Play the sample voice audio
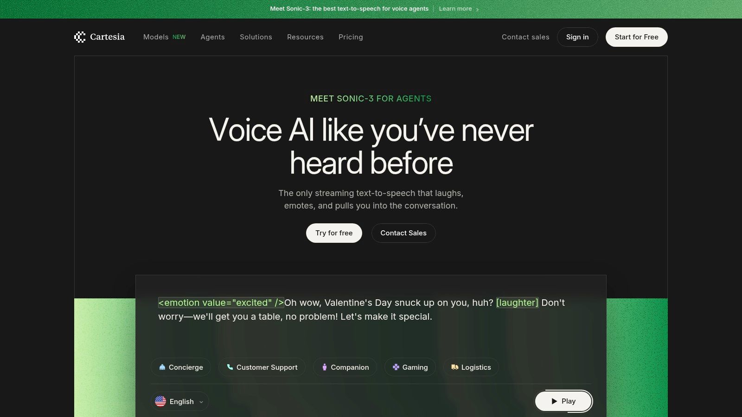Viewport: 742px width, 417px height. tap(563, 401)
